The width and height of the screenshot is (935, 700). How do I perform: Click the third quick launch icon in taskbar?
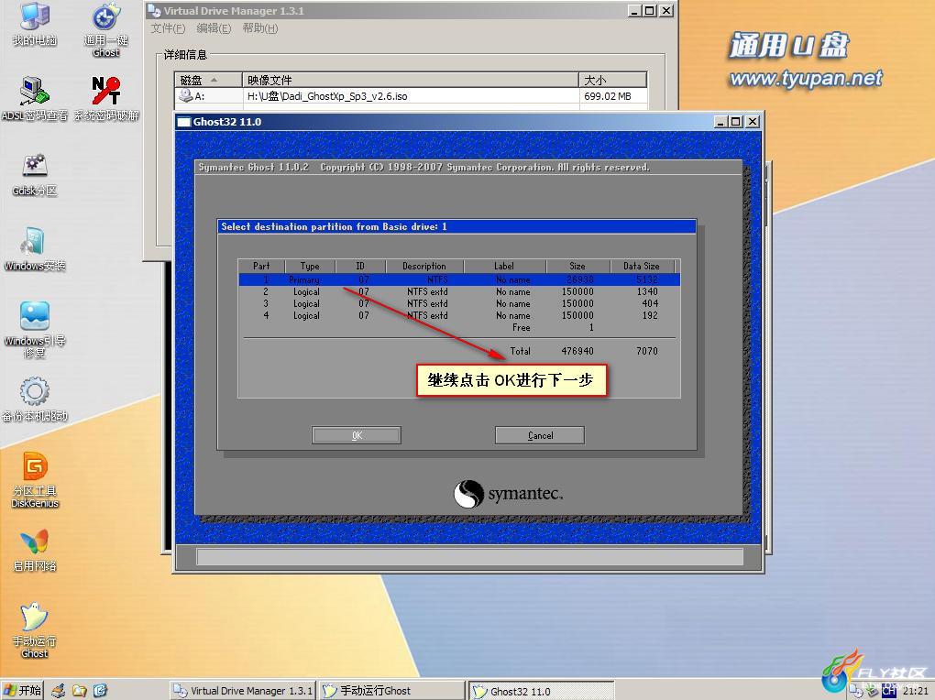coord(100,691)
